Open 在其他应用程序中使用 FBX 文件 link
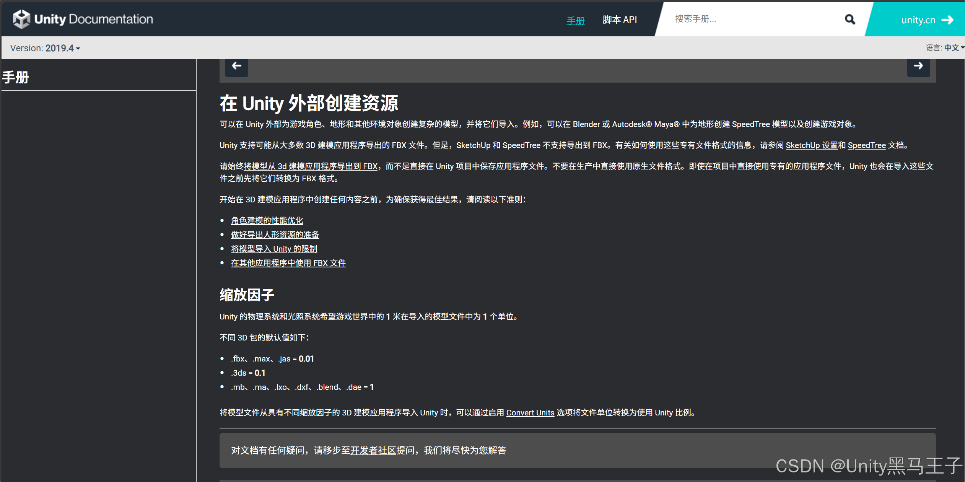Screen dimensions: 965x482 [x=288, y=263]
